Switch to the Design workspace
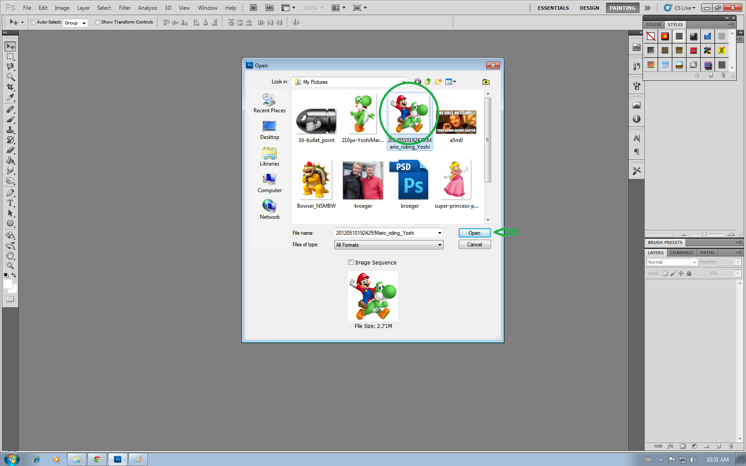 (x=589, y=8)
